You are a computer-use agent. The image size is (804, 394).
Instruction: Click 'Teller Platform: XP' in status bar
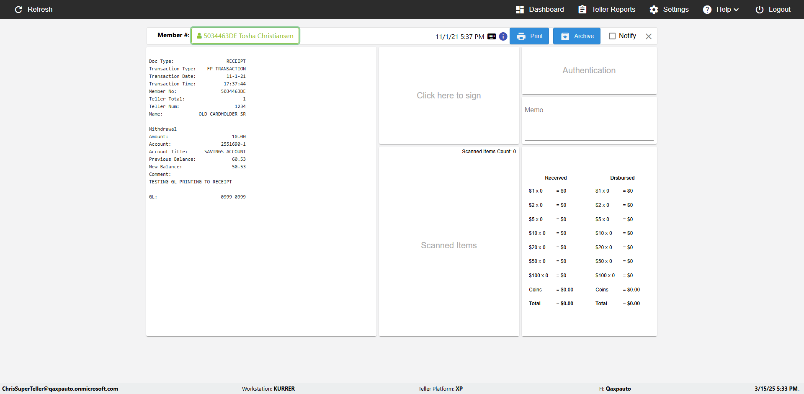[x=441, y=389]
